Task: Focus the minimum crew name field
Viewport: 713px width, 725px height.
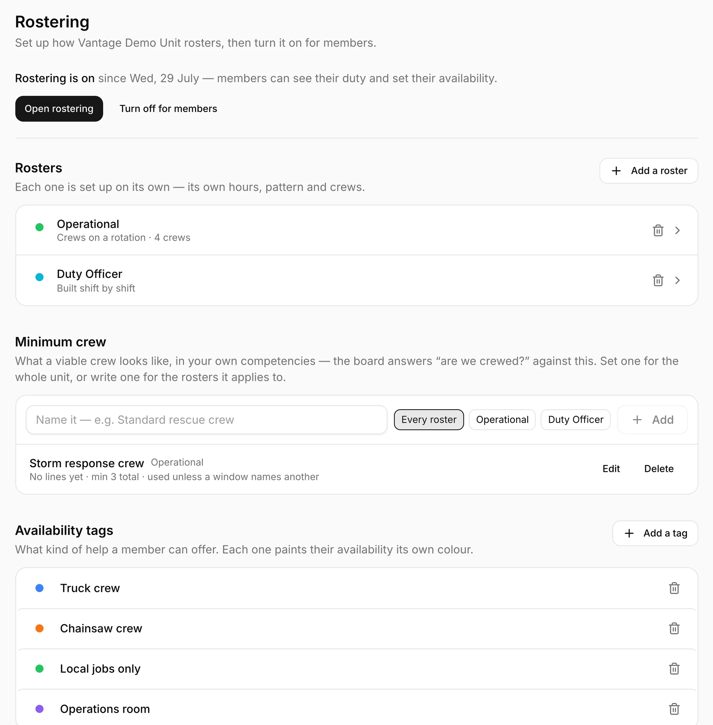Action: coord(206,420)
